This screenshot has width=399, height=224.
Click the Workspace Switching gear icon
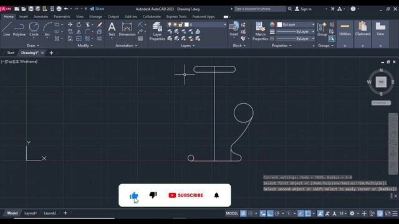(352, 213)
